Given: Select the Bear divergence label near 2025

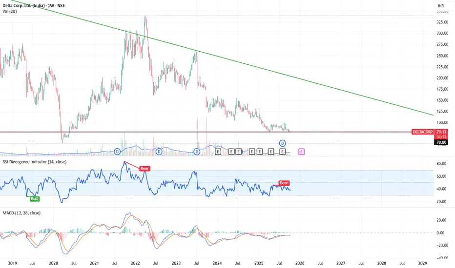Looking at the screenshot, I should coord(284,183).
